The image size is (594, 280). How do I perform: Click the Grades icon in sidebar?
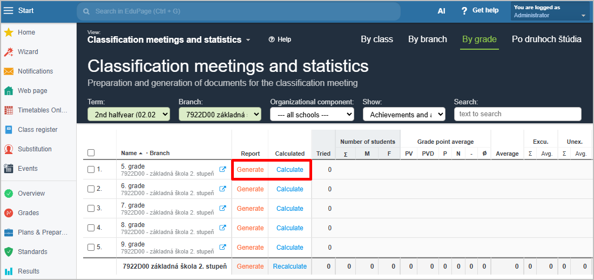9,213
